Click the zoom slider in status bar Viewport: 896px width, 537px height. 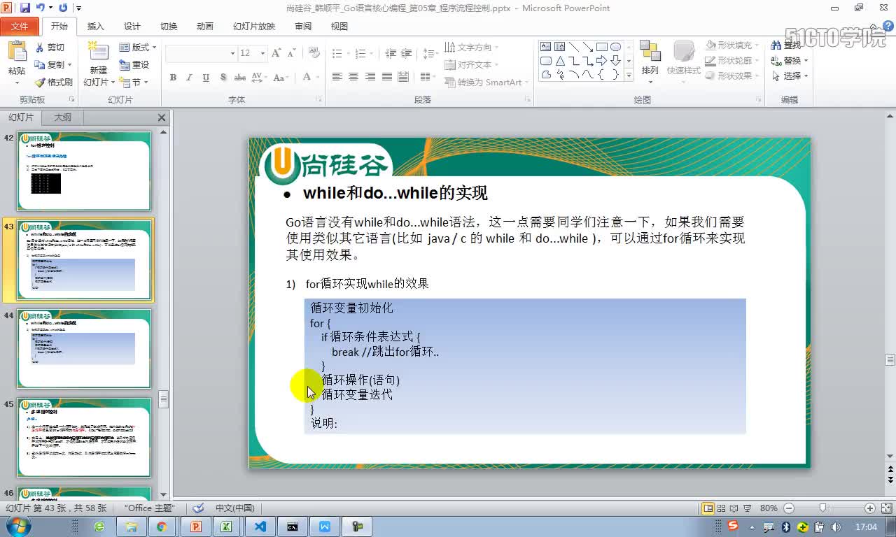coord(823,508)
